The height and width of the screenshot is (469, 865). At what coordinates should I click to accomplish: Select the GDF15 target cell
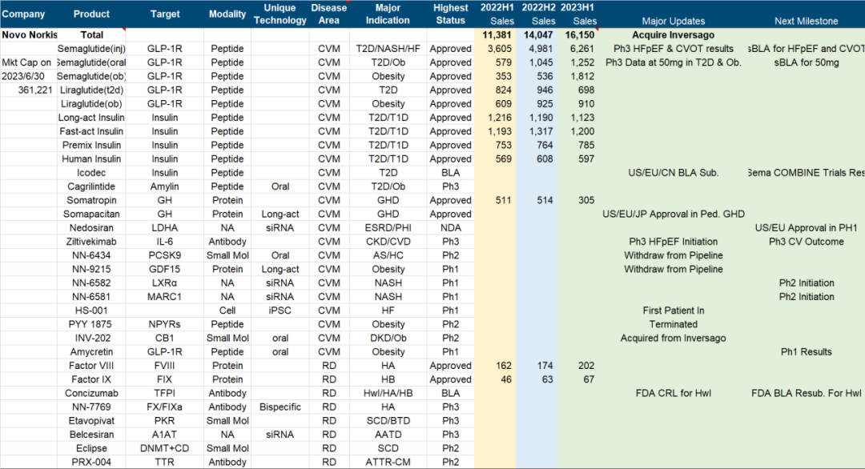[164, 269]
